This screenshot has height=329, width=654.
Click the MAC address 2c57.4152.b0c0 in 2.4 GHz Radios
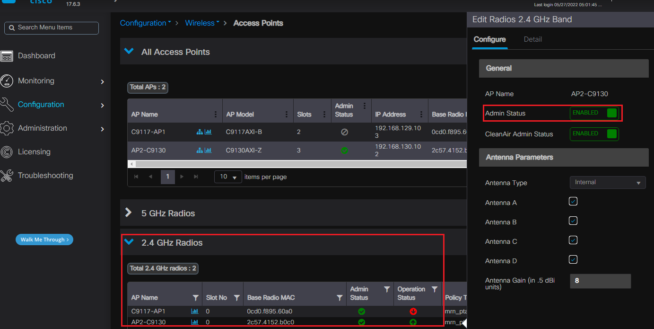[270, 322]
